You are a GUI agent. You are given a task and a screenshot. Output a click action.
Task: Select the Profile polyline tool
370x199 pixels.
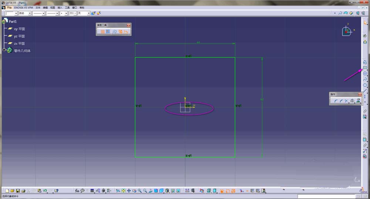(x=365, y=62)
